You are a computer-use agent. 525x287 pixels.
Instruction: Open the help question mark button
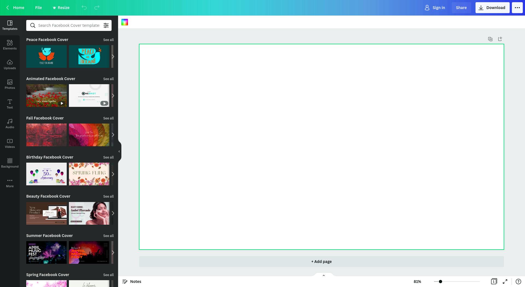coord(518,282)
